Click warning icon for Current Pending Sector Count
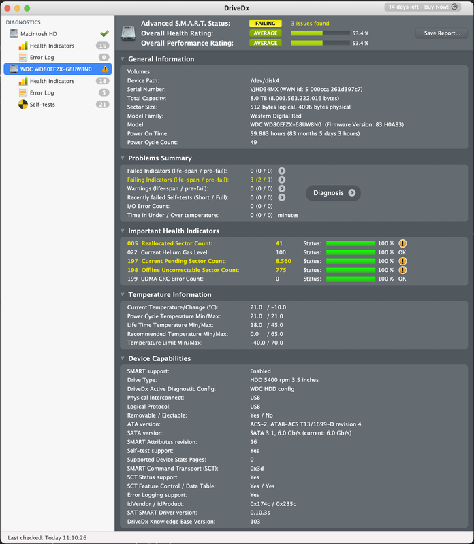Image resolution: width=474 pixels, height=544 pixels. (402, 261)
